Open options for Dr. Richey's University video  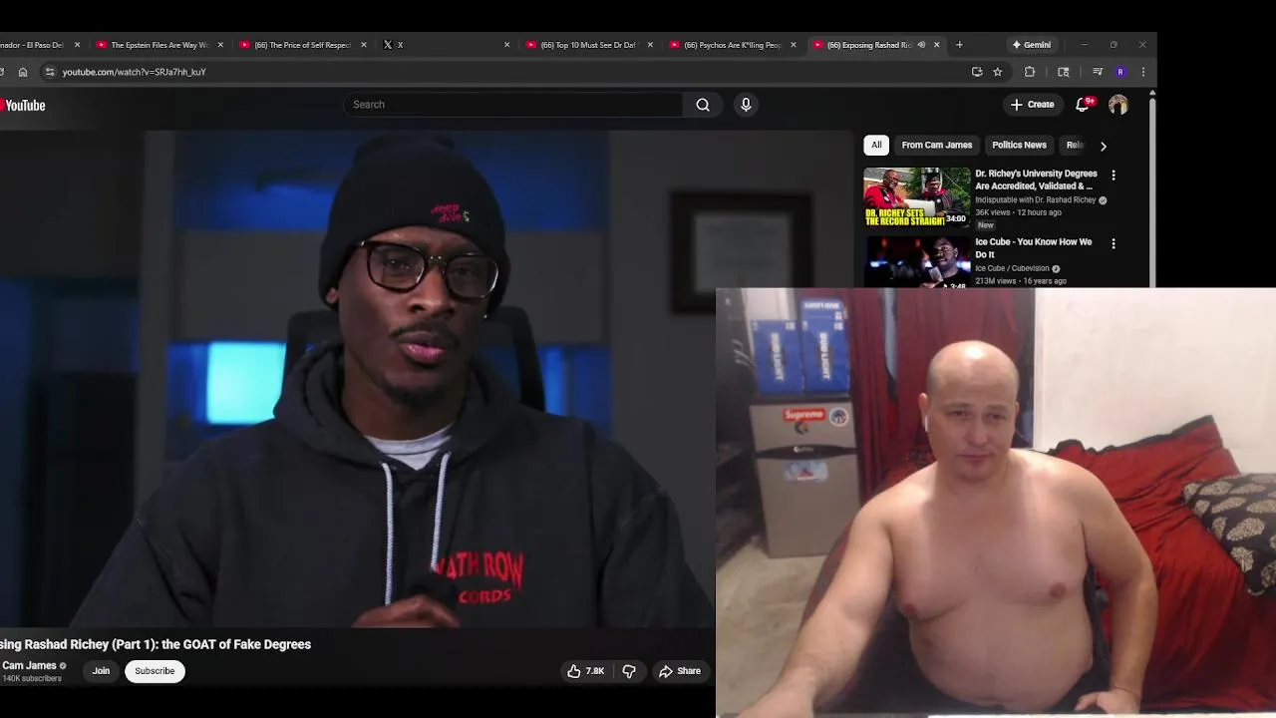1114,176
